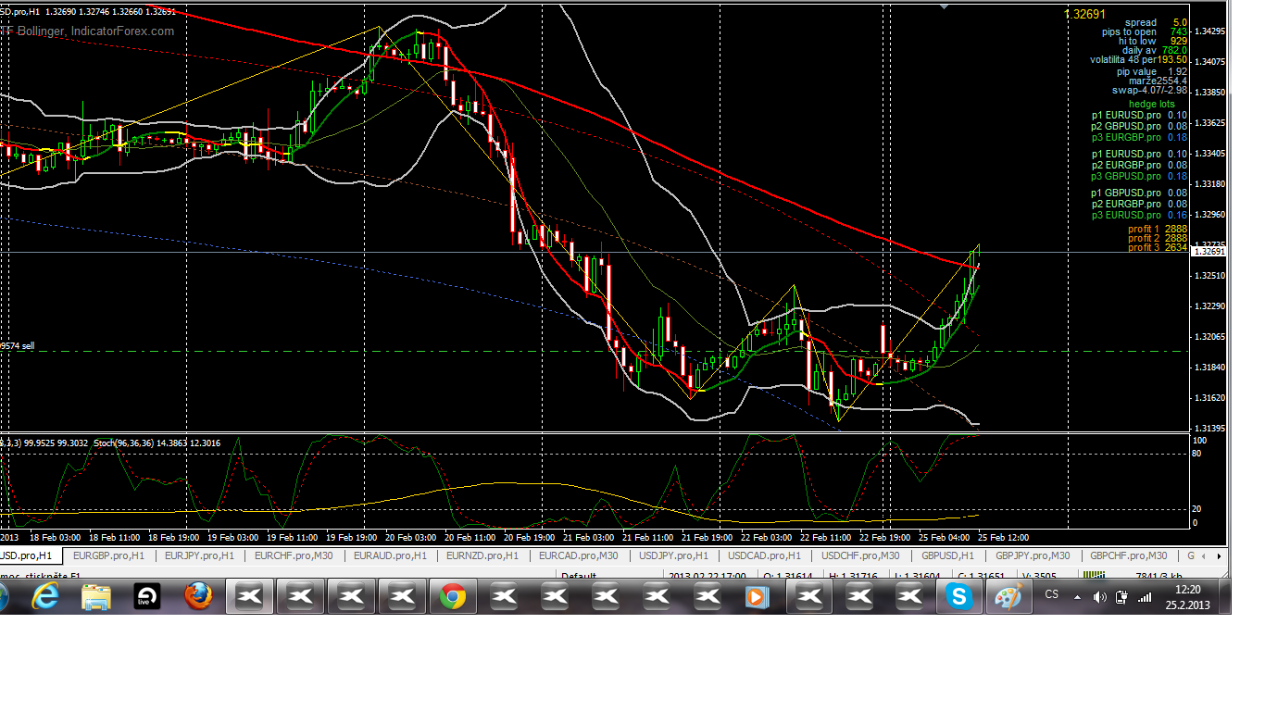Click the volume speaker tray icon
This screenshot has width=1265, height=711.
click(1099, 597)
